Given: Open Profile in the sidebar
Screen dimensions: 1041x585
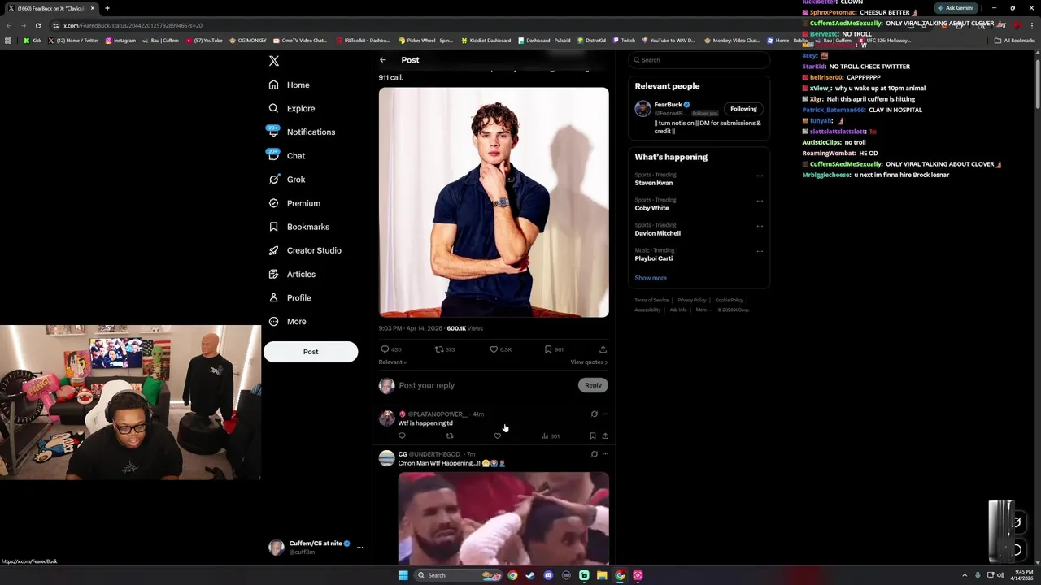Looking at the screenshot, I should pyautogui.click(x=290, y=297).
